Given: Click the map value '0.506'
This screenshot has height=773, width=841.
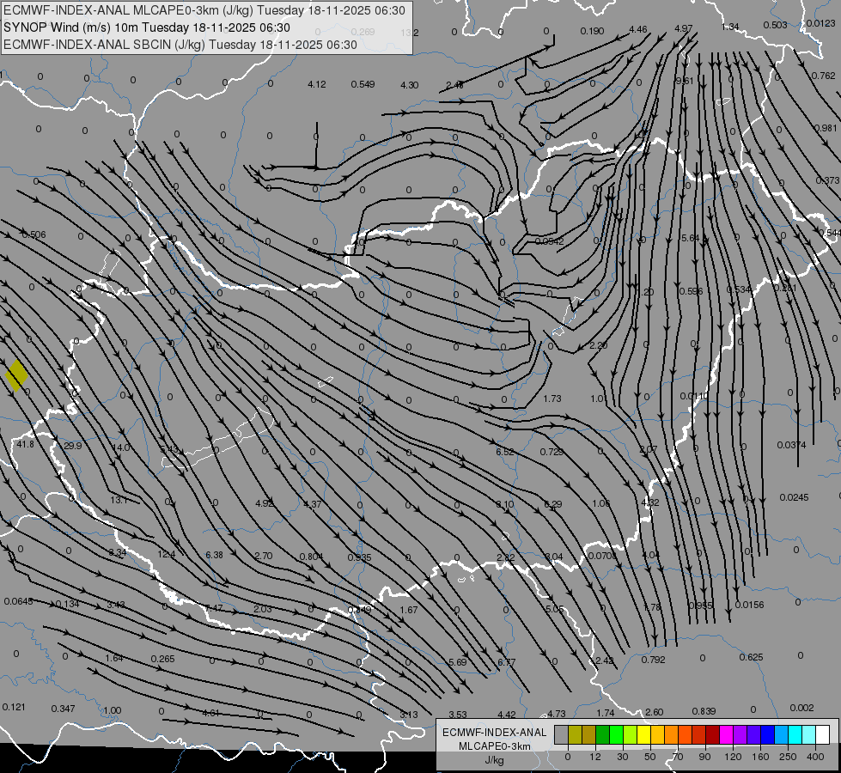Looking at the screenshot, I should [34, 234].
